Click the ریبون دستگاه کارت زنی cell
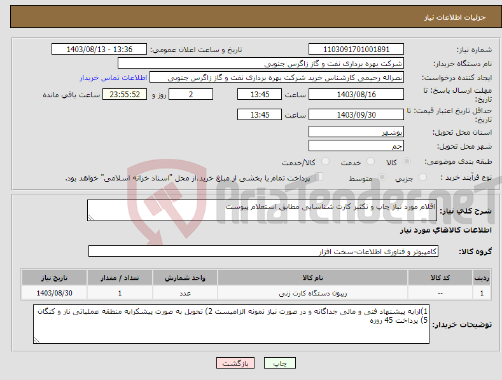 312,293
